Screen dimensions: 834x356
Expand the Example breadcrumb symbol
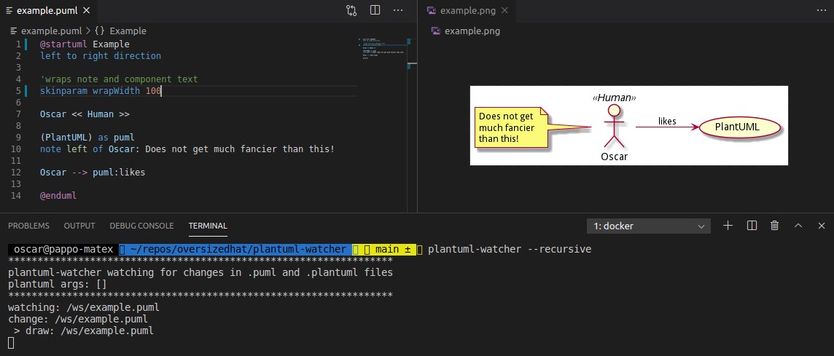[x=121, y=31]
